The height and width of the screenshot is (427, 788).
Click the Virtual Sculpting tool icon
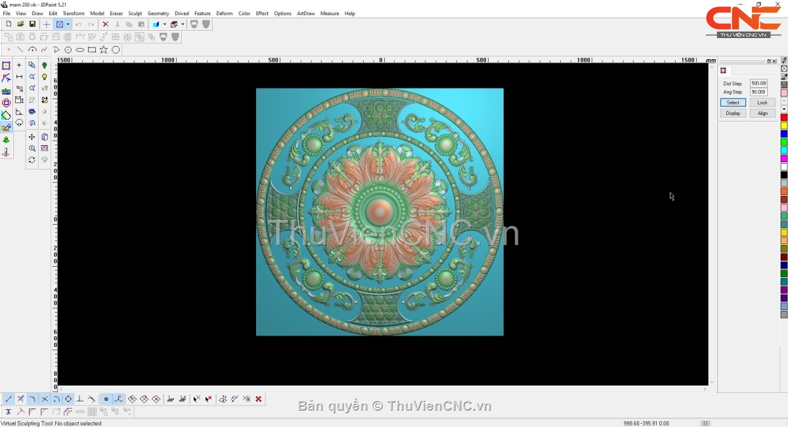(x=6, y=127)
